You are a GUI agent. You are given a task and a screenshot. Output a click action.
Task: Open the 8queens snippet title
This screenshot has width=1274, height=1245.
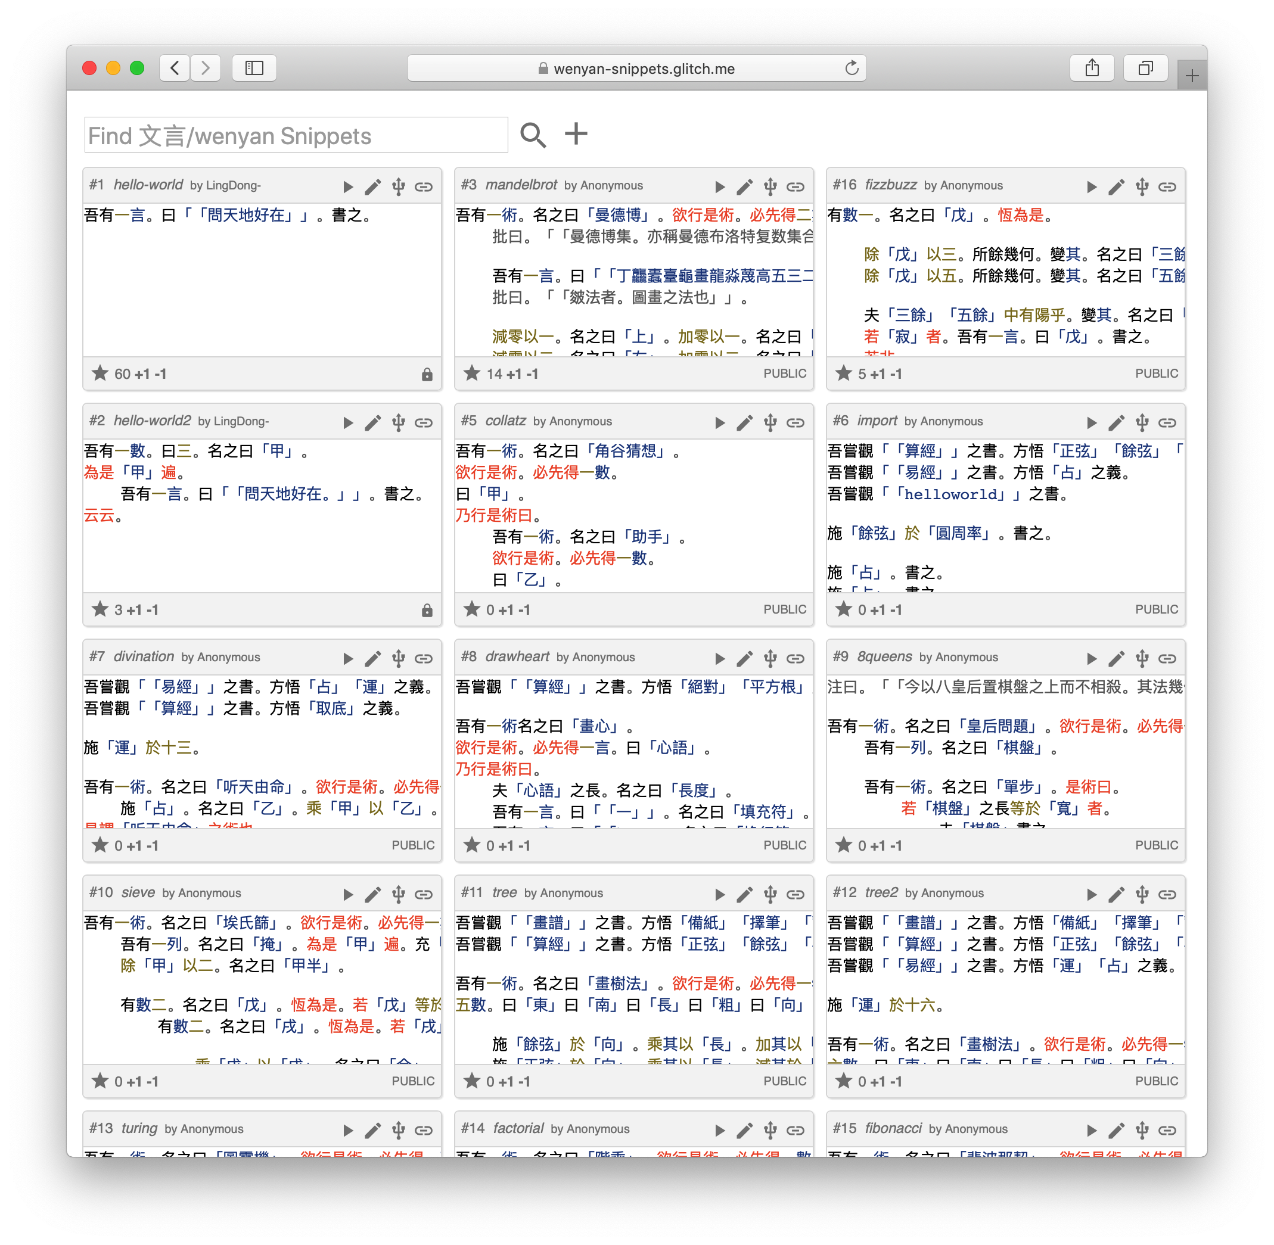coord(884,656)
